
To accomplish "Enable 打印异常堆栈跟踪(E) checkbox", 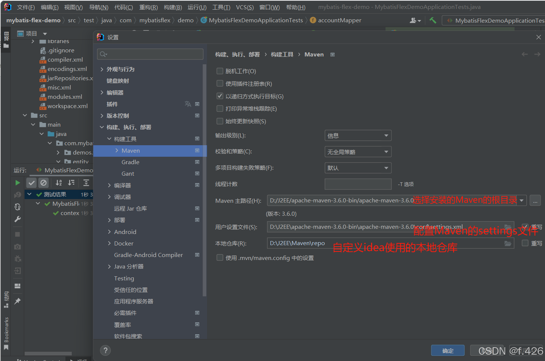I will [x=220, y=108].
